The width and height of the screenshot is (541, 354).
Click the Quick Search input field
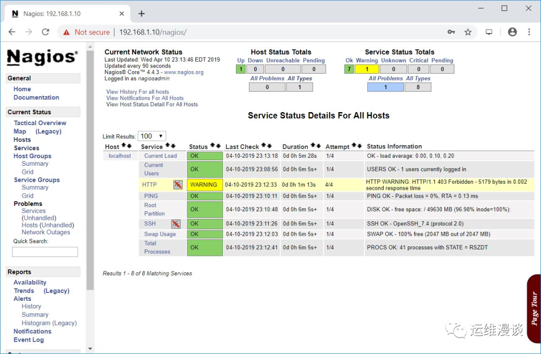pos(45,252)
